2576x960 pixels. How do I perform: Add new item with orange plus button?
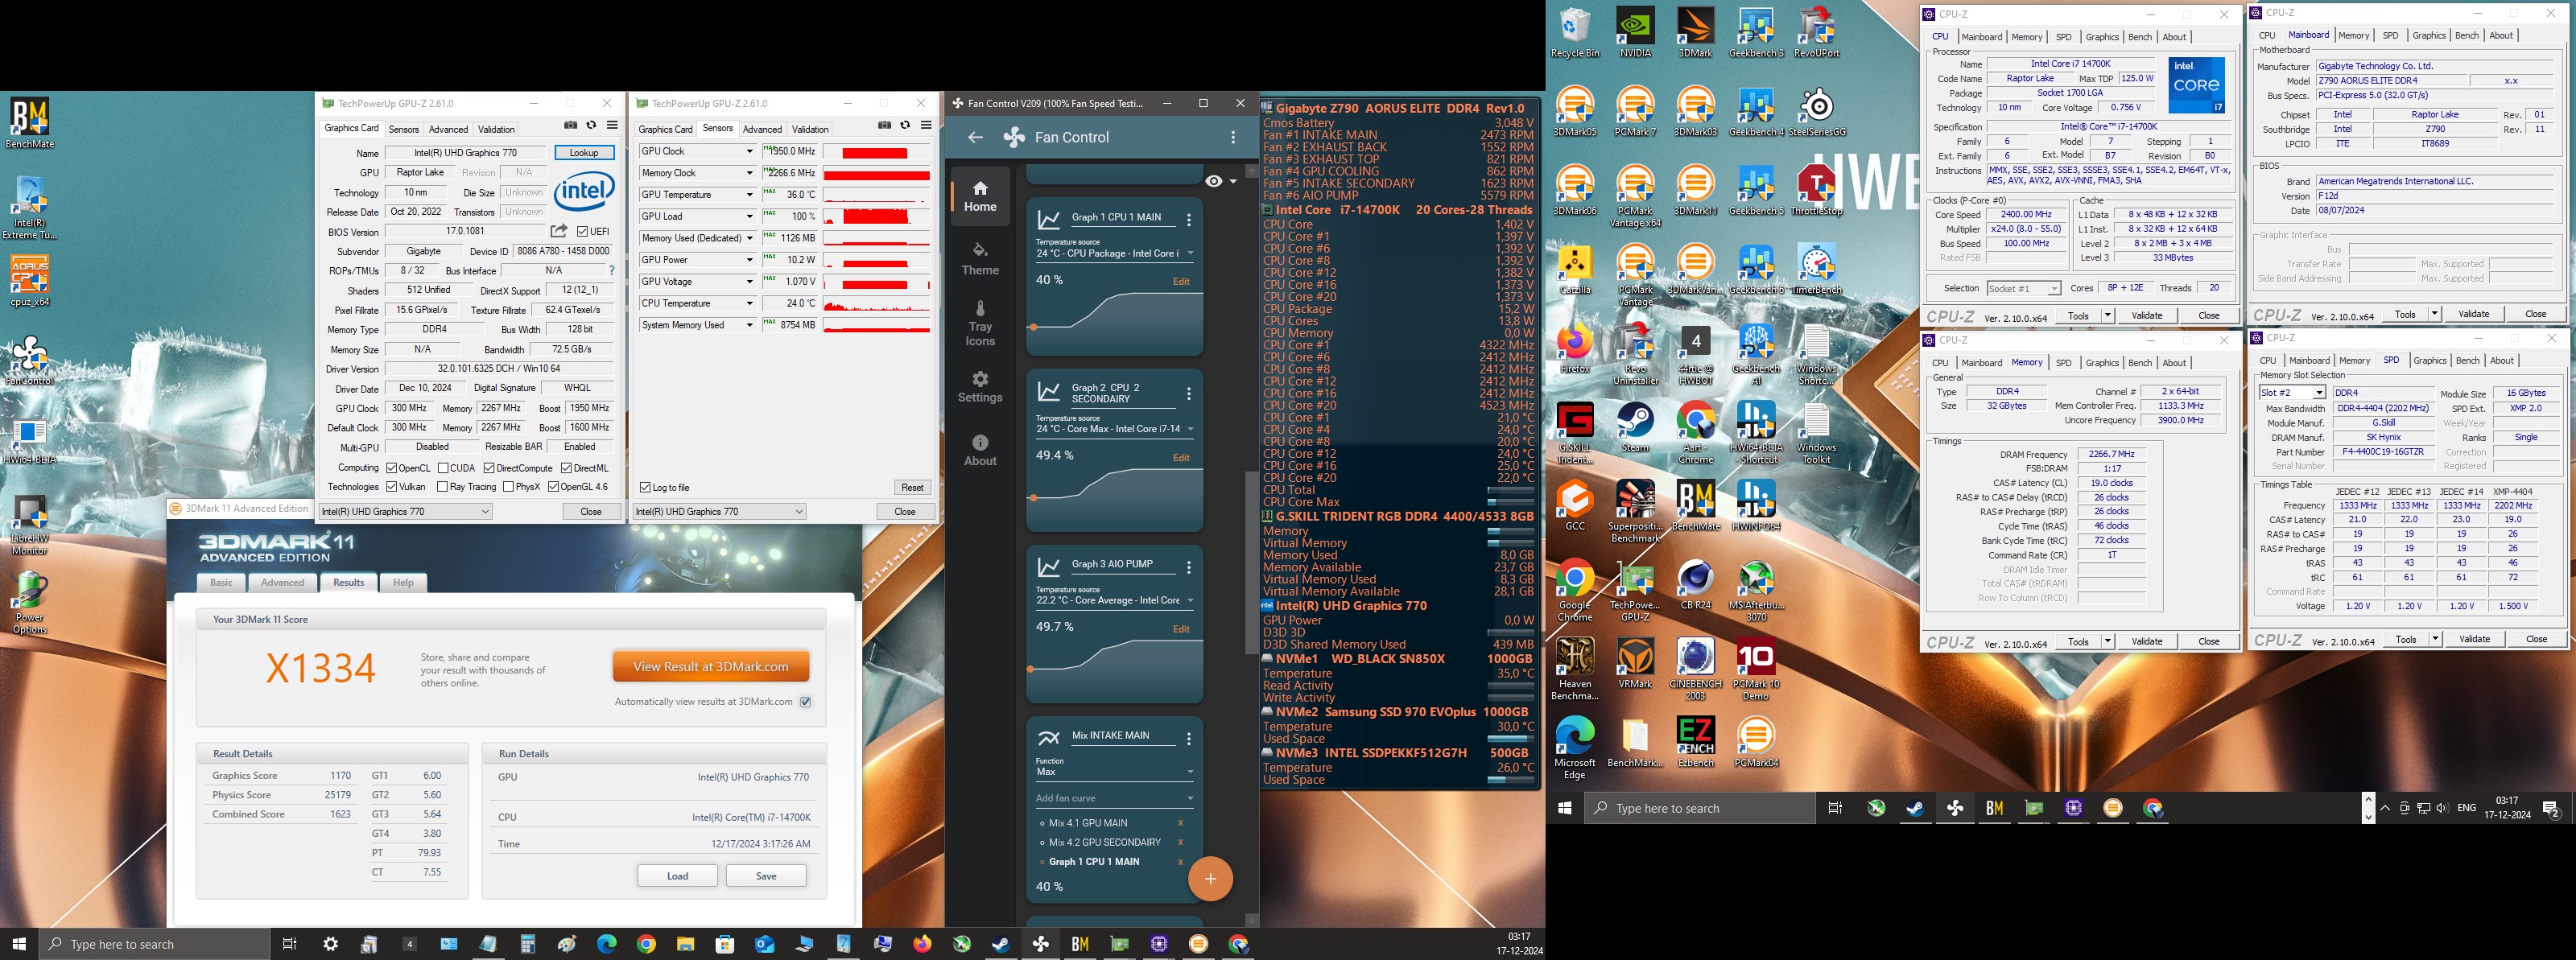[x=1210, y=879]
